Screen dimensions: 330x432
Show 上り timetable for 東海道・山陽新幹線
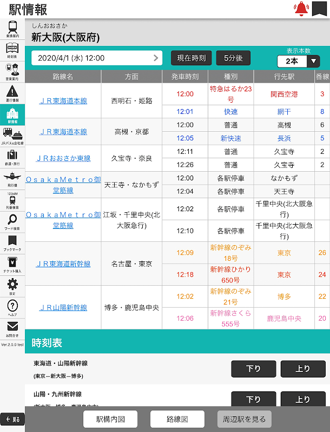point(303,369)
